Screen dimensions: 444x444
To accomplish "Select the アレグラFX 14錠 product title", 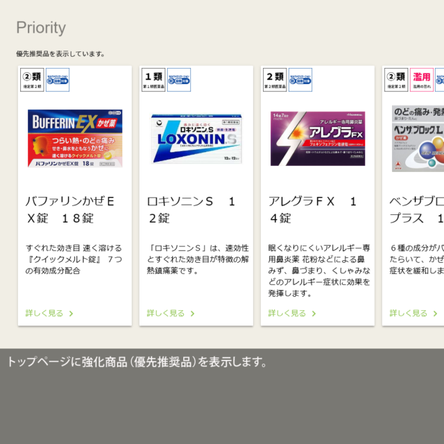I will pyautogui.click(x=312, y=210).
